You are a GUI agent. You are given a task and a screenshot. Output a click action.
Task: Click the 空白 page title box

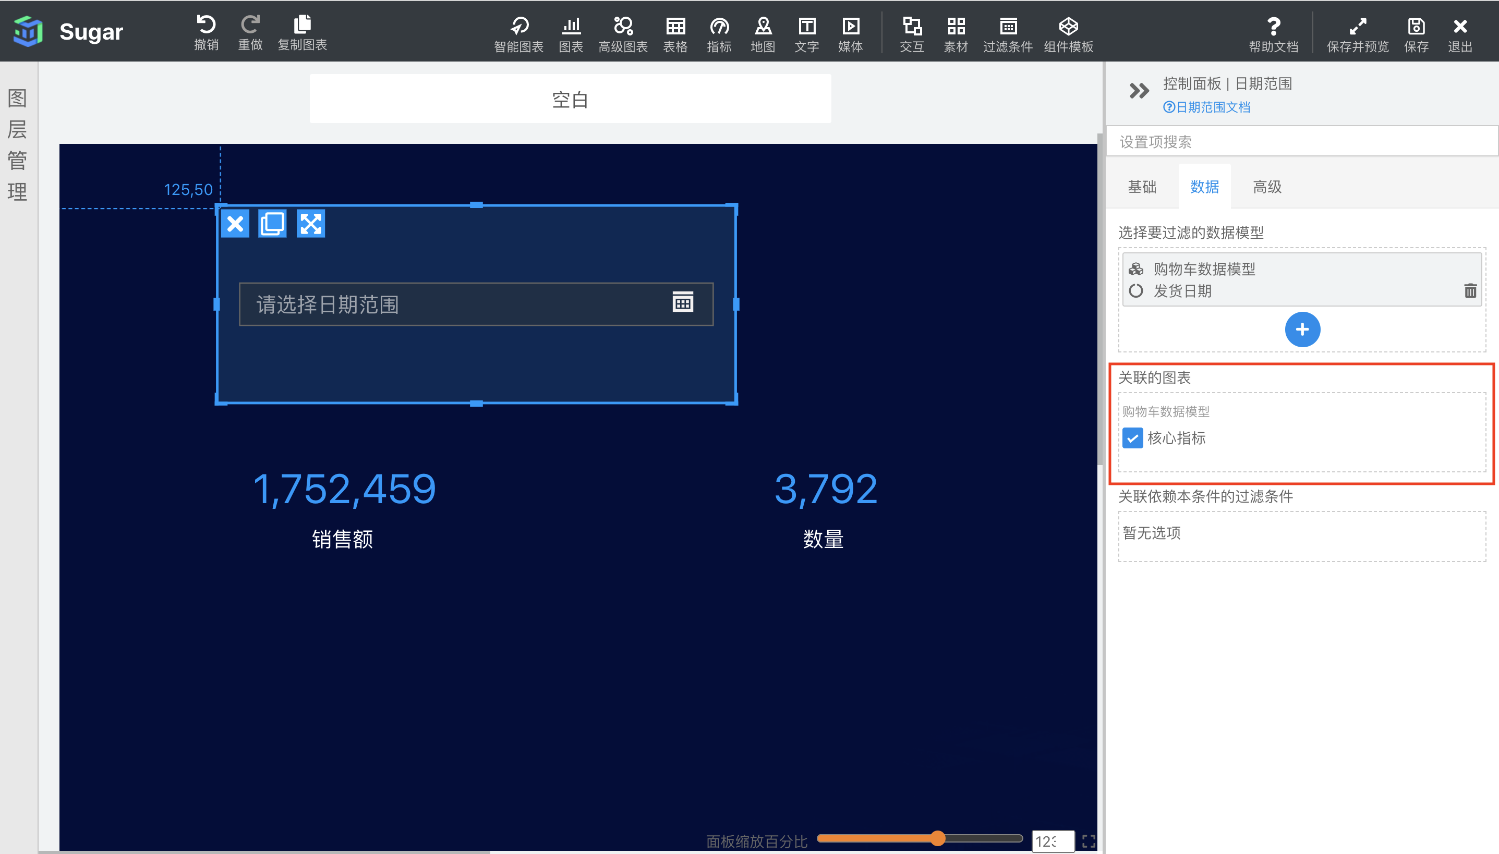point(570,99)
